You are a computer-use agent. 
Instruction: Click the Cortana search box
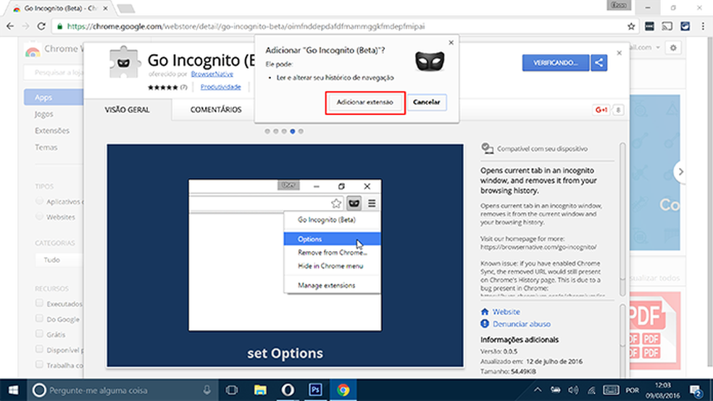coord(122,390)
